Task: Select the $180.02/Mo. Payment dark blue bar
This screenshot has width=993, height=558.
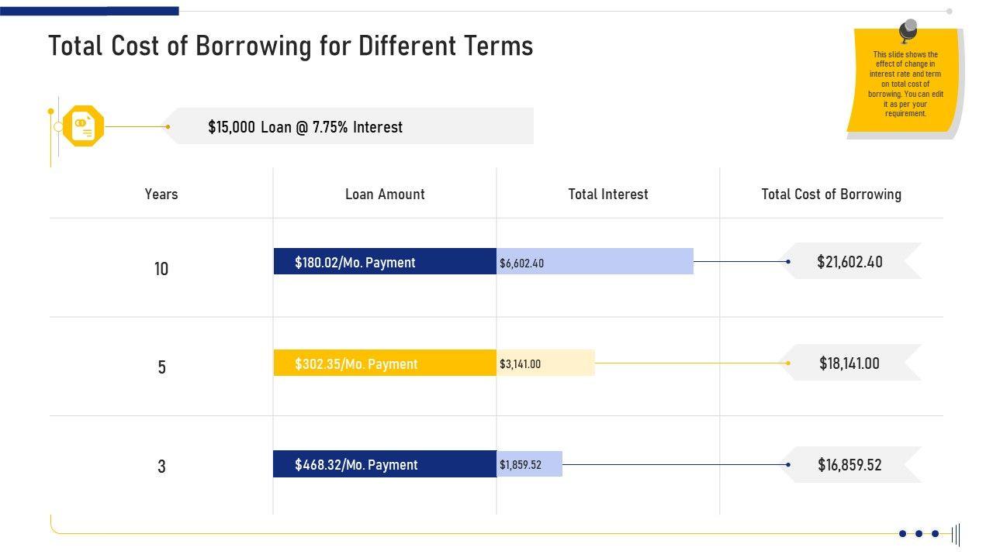Action: (385, 262)
